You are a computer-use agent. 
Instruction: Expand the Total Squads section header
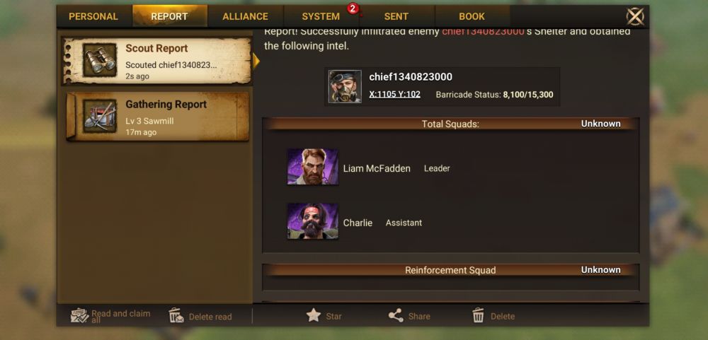point(450,124)
